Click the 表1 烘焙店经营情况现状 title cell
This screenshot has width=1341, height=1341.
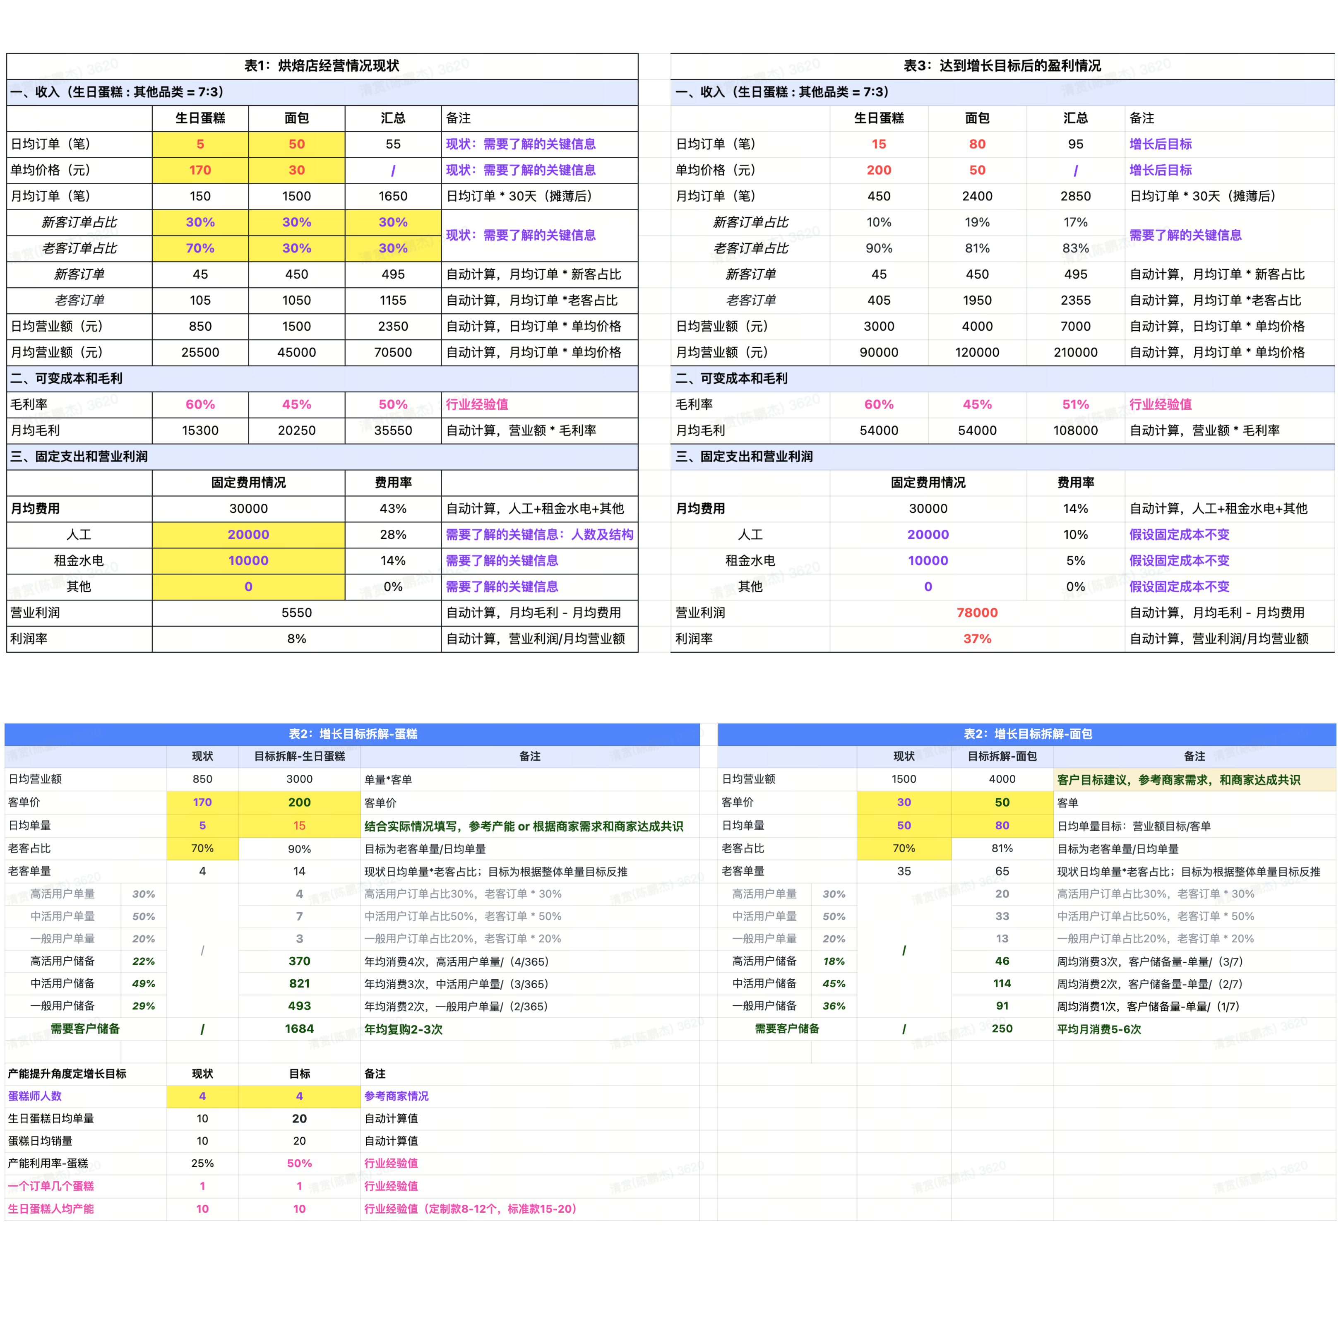coord(321,66)
